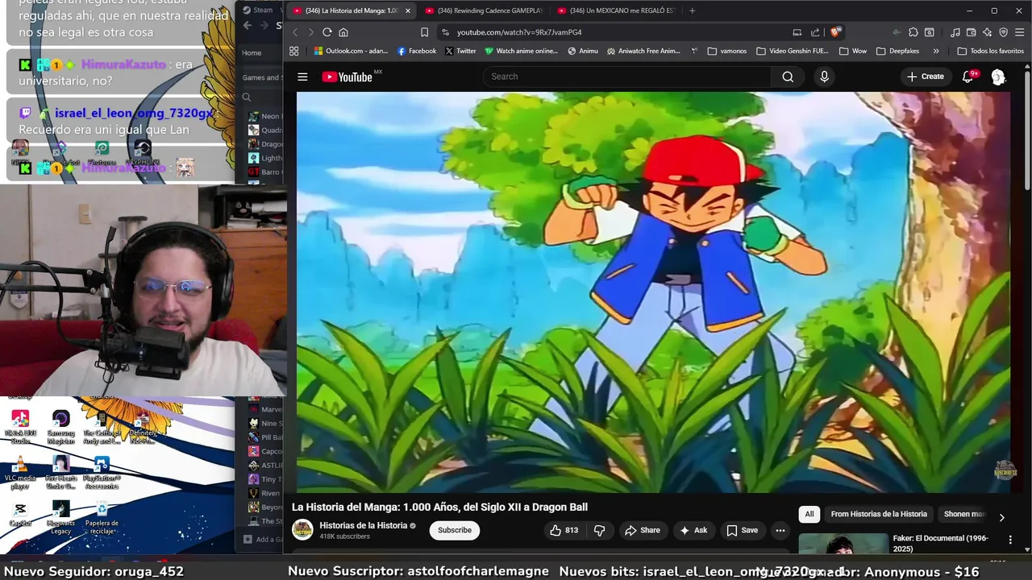This screenshot has width=1032, height=580.
Task: Open the YouTube hamburger guide menu
Action: pos(302,77)
